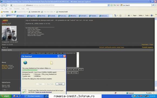Expand the Suggested Sites dropdown arrow
Image resolution: width=157 pixels, height=98 pixels.
[x=27, y=12]
